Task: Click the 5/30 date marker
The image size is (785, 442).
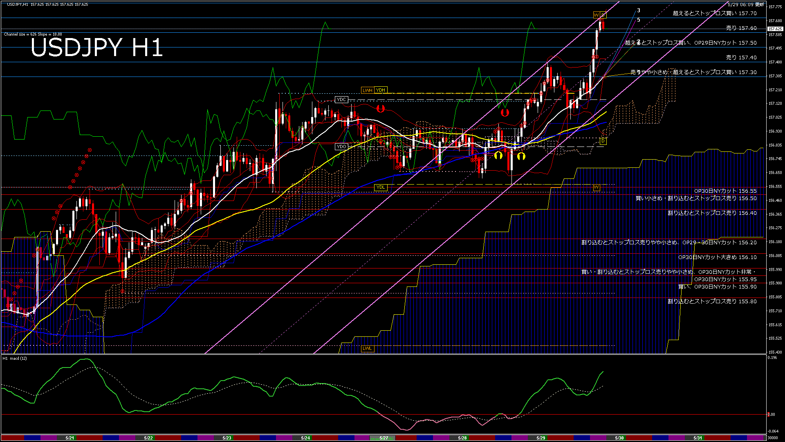Action: click(x=619, y=438)
